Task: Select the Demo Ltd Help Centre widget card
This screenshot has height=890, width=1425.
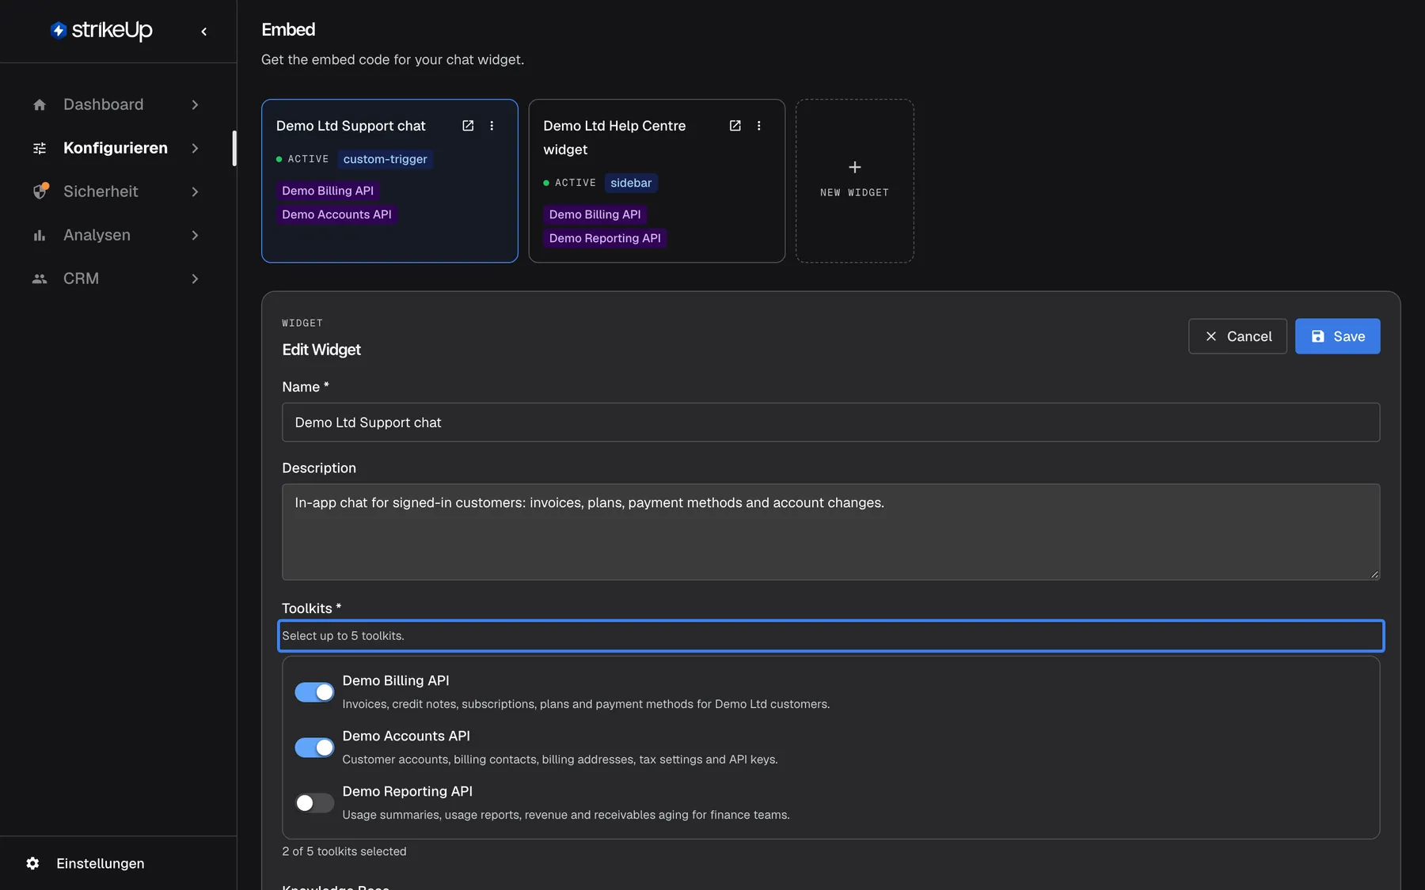Action: pyautogui.click(x=656, y=180)
